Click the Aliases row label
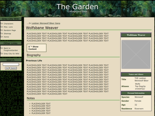Viewport: 155px width, 116px height. [x=125, y=86]
